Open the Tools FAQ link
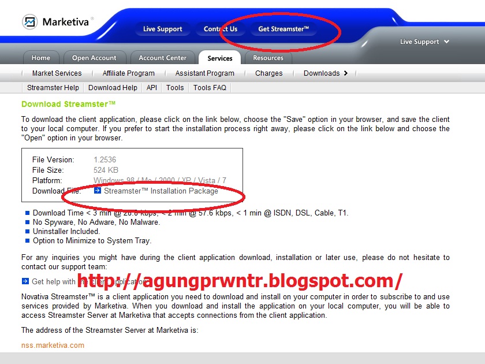This screenshot has width=485, height=364. [210, 88]
